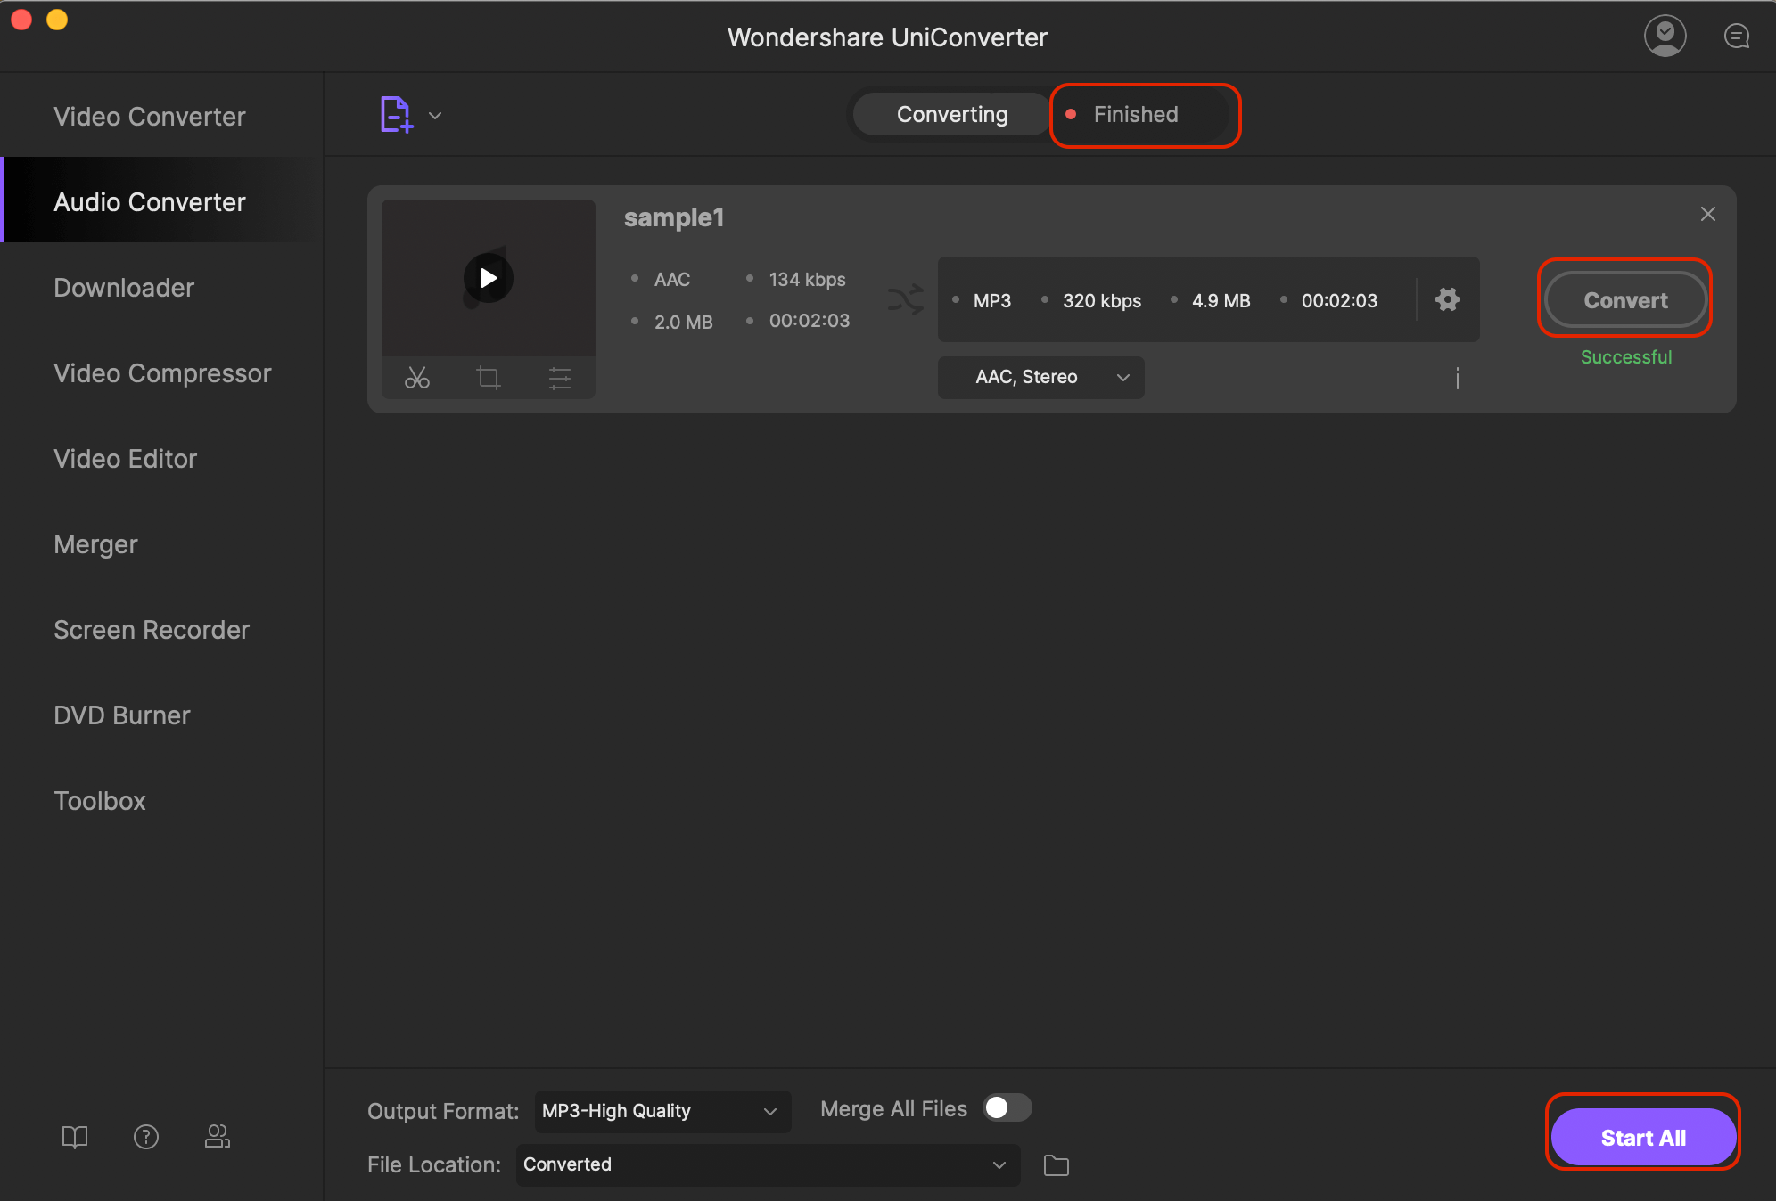Click the folder icon beside File Location

[x=1061, y=1164]
